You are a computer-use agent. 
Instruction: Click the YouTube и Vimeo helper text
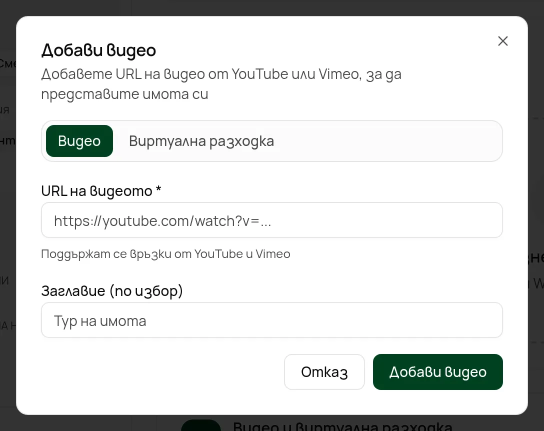tap(166, 254)
